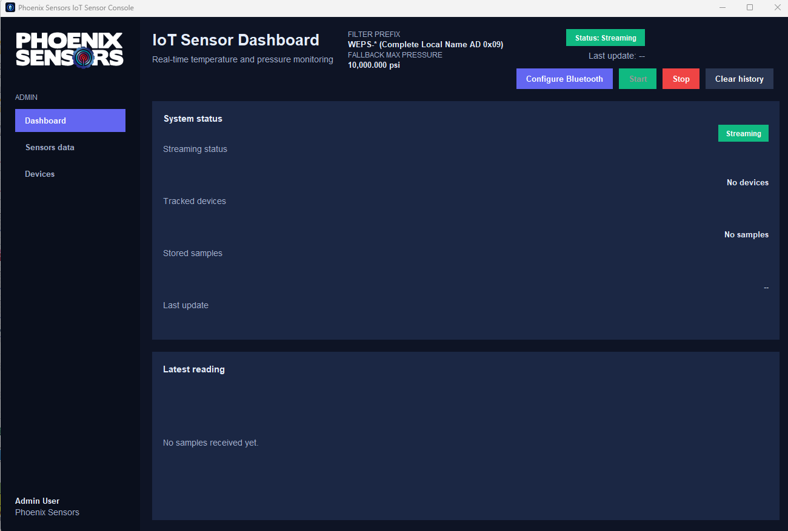
Task: Click the window title 'Phoenix Sensors IoT Sensor Console'
Action: (x=76, y=8)
